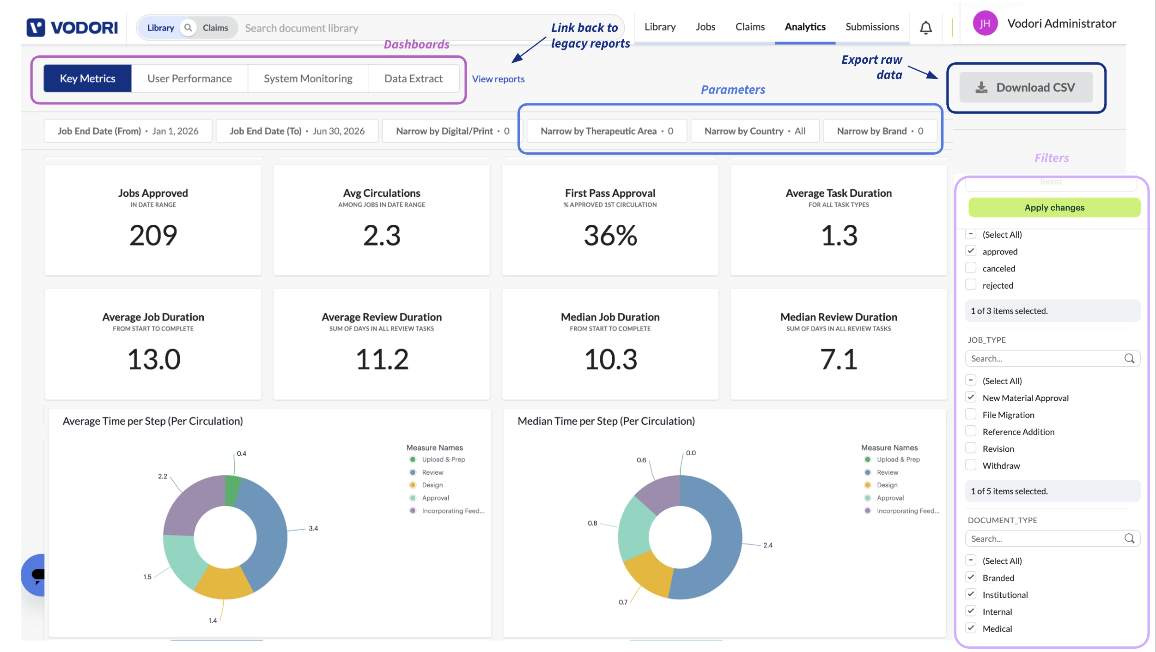This screenshot has height=652, width=1156.
Task: Click the Vodori logo
Action: (72, 28)
